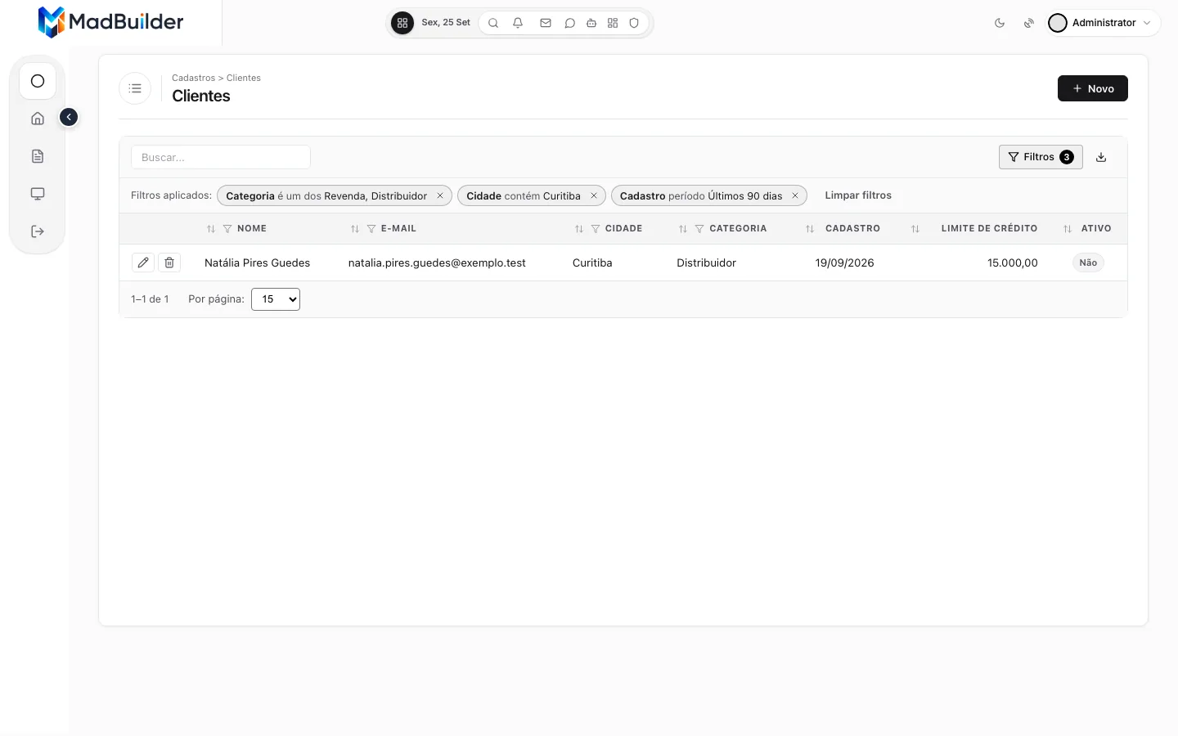Viewport: 1178px width, 736px height.
Task: Sort by the Cadastro column
Action: point(810,229)
